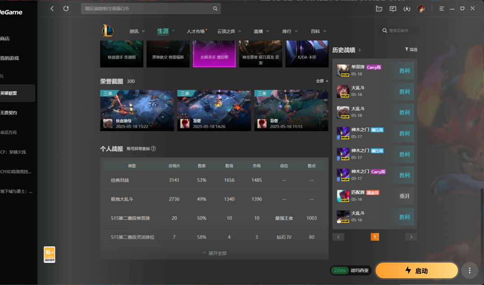This screenshot has height=285, width=484.
Task: Open the 铁血猎手 奈德丽 skin card
Action: (x=121, y=54)
